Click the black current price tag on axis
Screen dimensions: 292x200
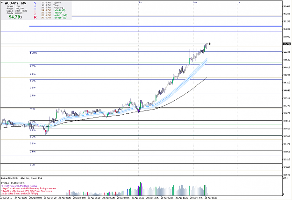pos(286,44)
